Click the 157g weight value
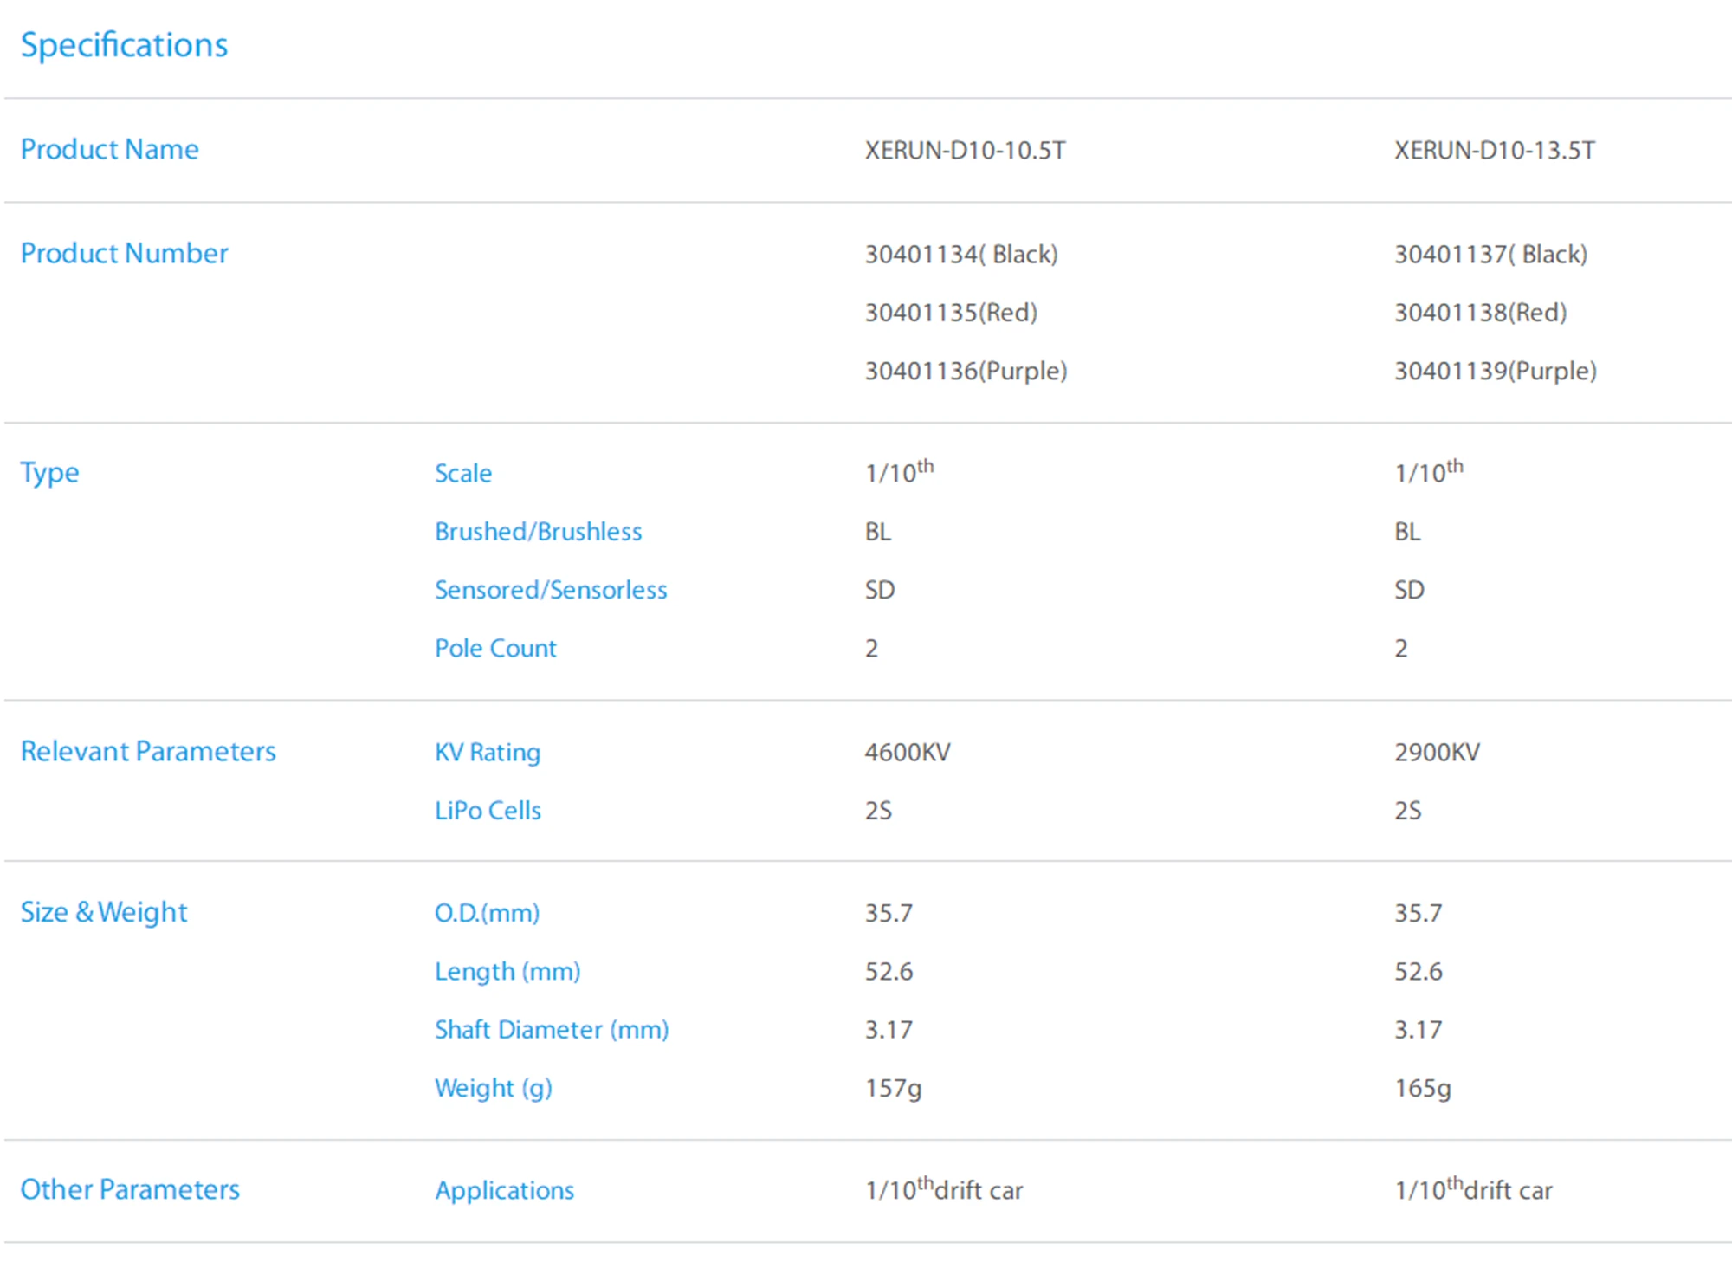 click(x=893, y=1088)
